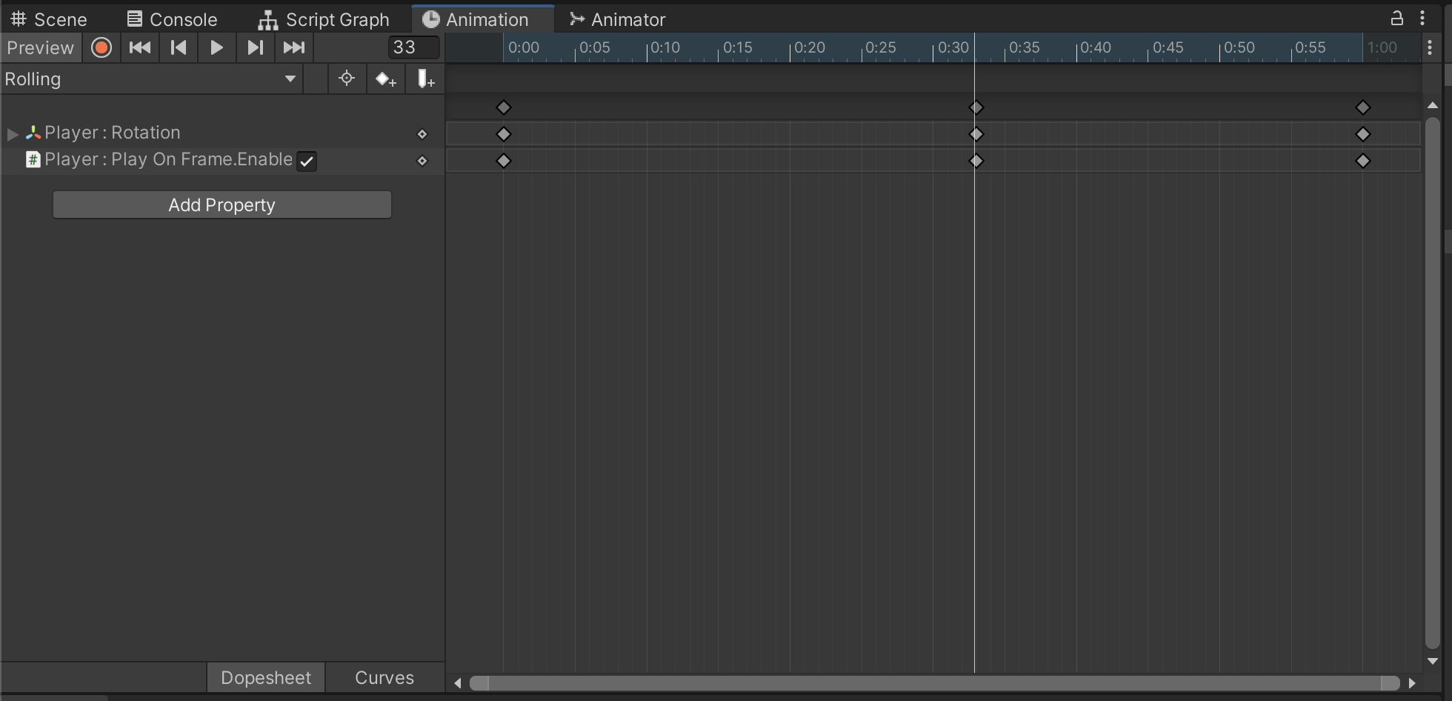This screenshot has height=701, width=1452.
Task: Click the down arrow of vertical scrollbar
Action: pos(1433,661)
